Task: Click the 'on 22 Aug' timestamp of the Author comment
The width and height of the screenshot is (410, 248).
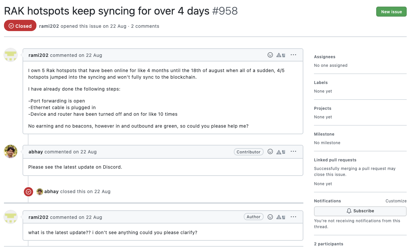Action: pos(90,217)
